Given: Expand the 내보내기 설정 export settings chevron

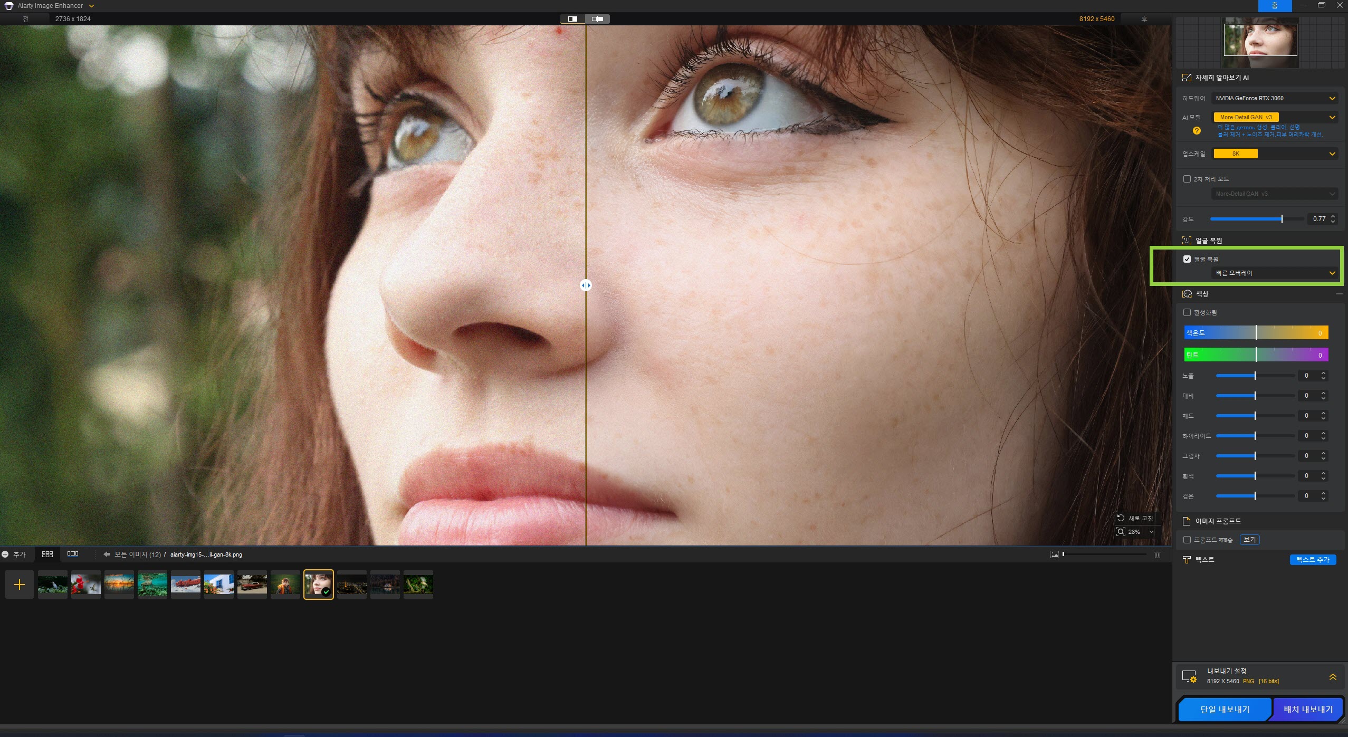Looking at the screenshot, I should [1333, 677].
